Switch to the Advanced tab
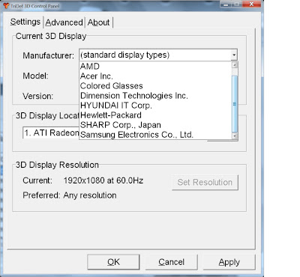 pyautogui.click(x=64, y=22)
